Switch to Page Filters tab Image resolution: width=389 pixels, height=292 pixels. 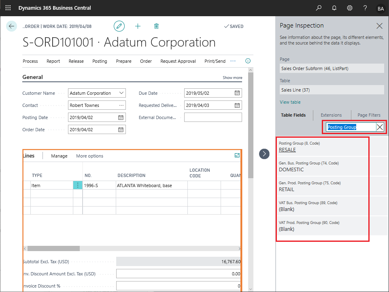point(369,115)
